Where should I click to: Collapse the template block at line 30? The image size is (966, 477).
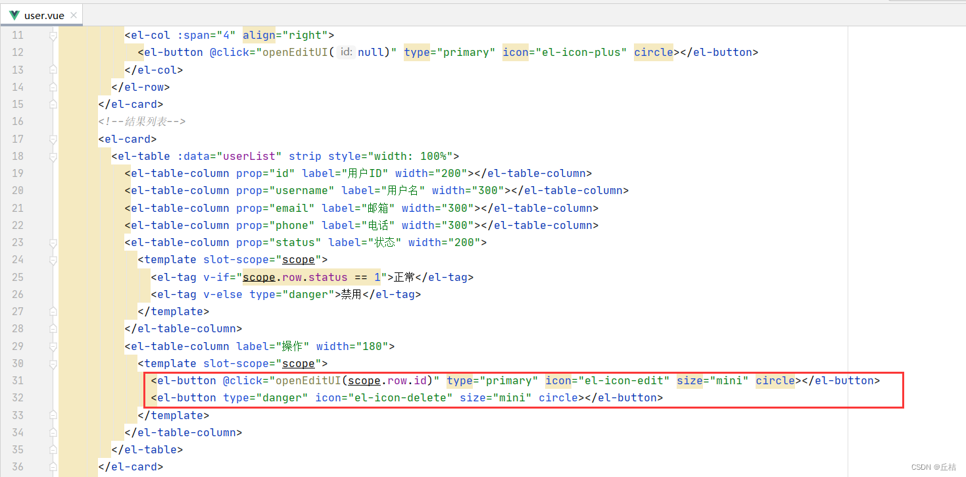pos(53,363)
